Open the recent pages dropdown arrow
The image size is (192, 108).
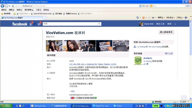tap(9, 6)
